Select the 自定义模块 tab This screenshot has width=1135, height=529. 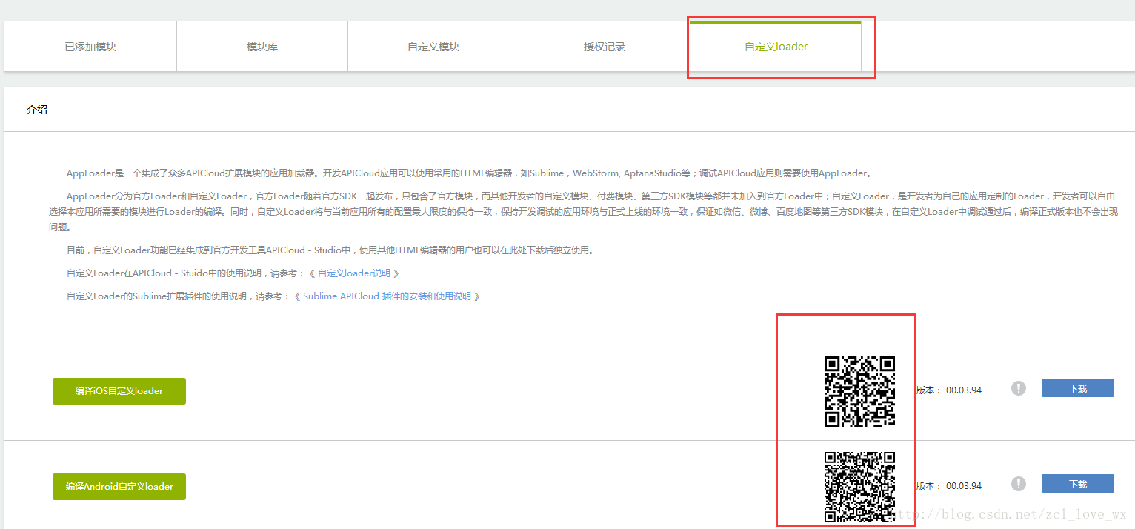[433, 47]
